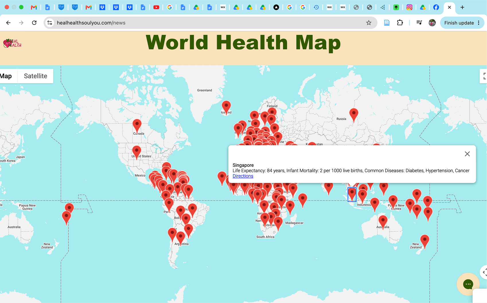
Task: Click the map pin on Australia
Action: point(383,222)
